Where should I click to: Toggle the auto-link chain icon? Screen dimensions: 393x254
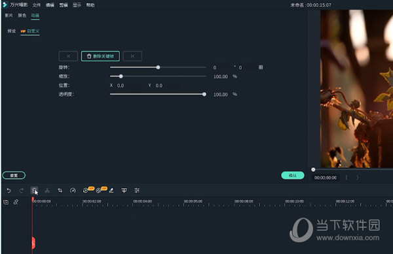tap(16, 202)
